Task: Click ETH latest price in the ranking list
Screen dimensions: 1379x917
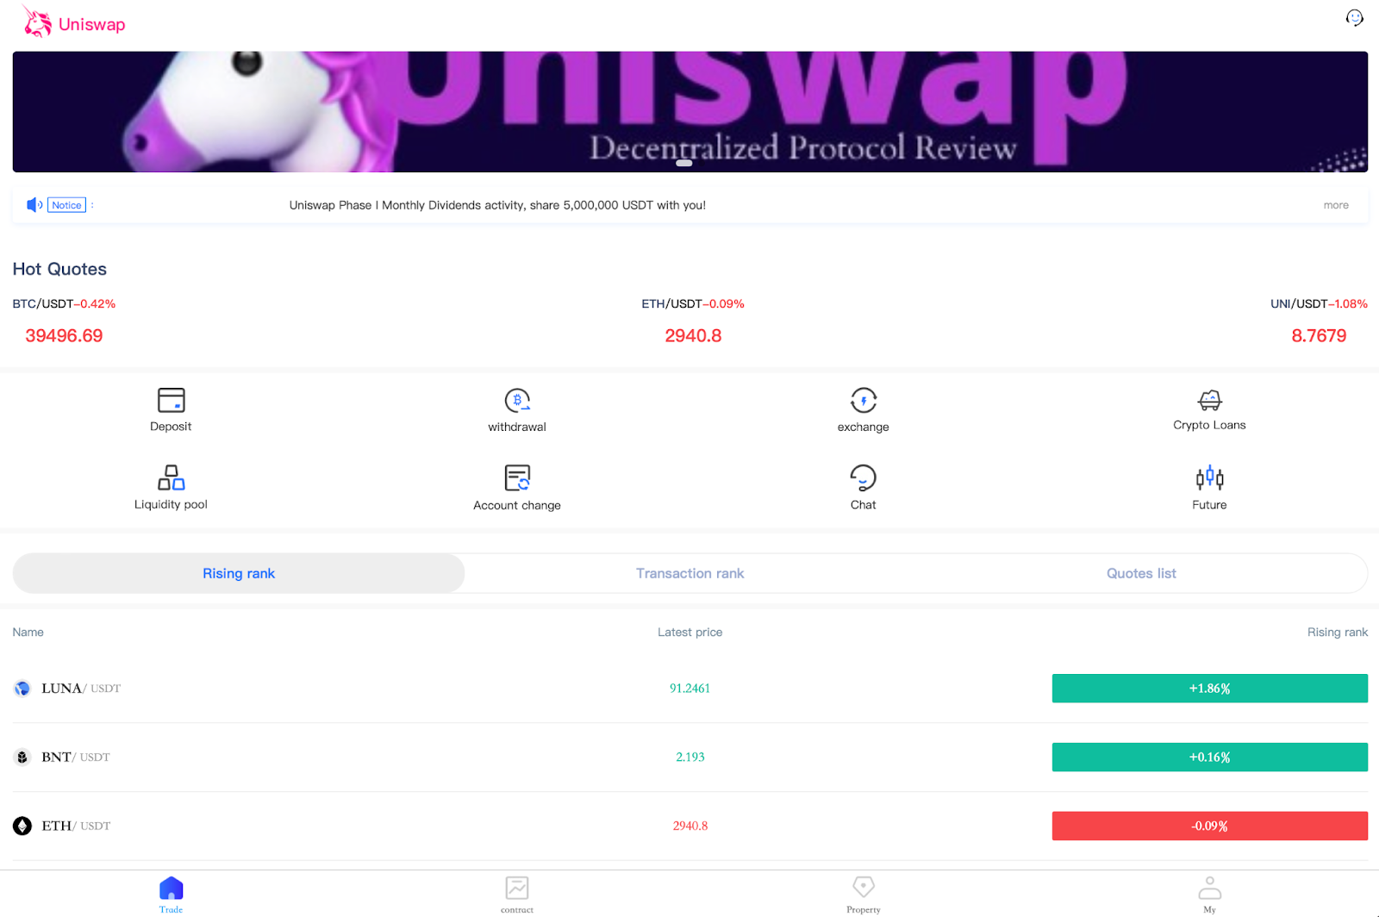Action: pos(689,826)
